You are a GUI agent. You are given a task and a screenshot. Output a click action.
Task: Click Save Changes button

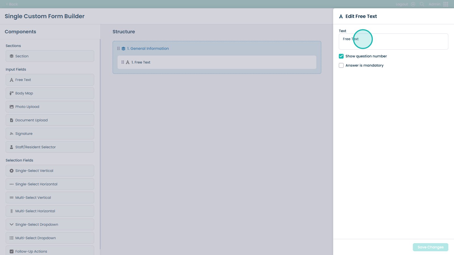(x=430, y=247)
